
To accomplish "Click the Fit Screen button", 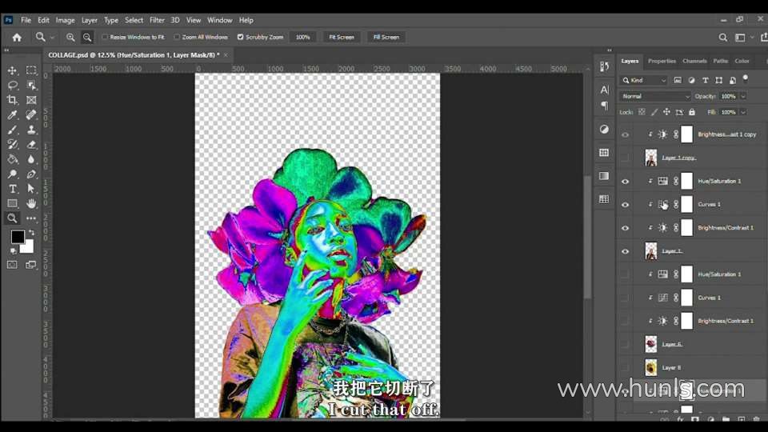I will [342, 38].
